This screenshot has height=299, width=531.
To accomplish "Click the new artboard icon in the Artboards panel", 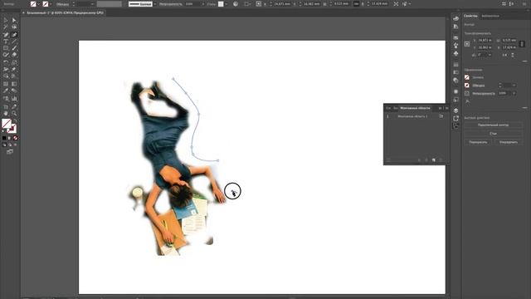I will point(434,160).
